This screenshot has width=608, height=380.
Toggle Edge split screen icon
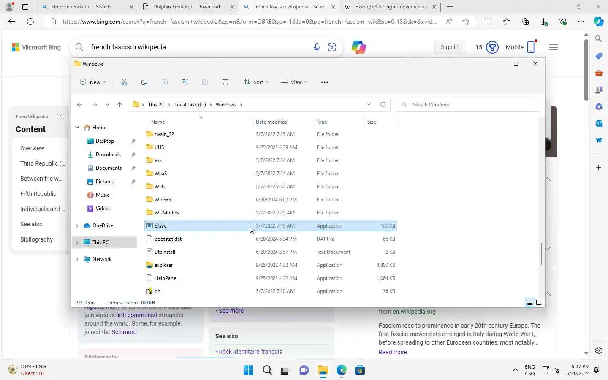click(488, 22)
